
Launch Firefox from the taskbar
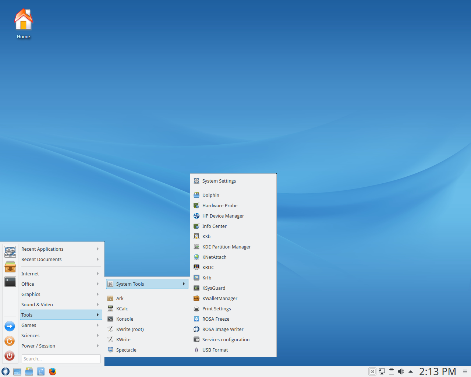click(x=53, y=371)
